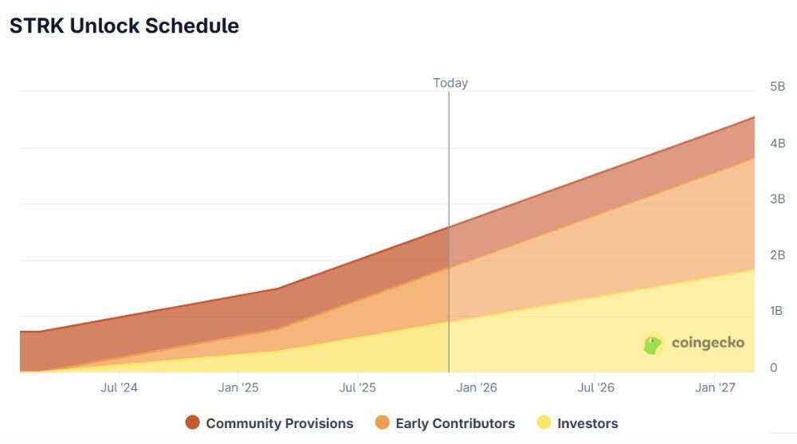
Task: Click the Jul '26 x-axis label
Action: pos(596,388)
